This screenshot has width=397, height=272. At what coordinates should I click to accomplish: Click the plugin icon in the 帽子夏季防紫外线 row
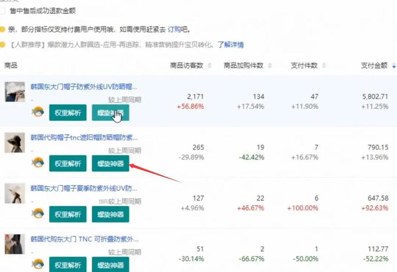[x=38, y=214]
